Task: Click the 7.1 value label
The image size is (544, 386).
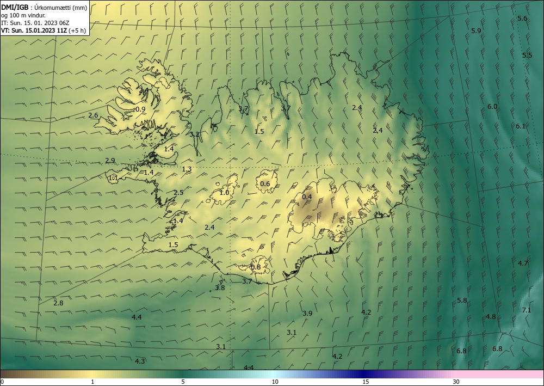Action: [x=527, y=310]
